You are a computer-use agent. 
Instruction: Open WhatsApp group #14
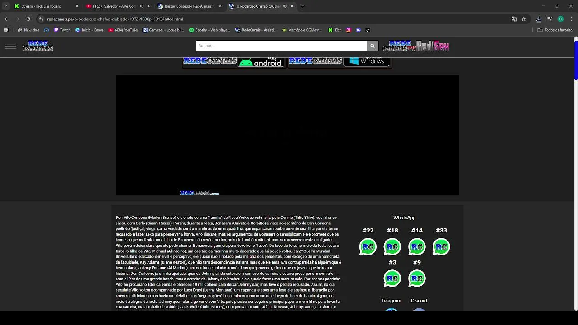point(417,246)
